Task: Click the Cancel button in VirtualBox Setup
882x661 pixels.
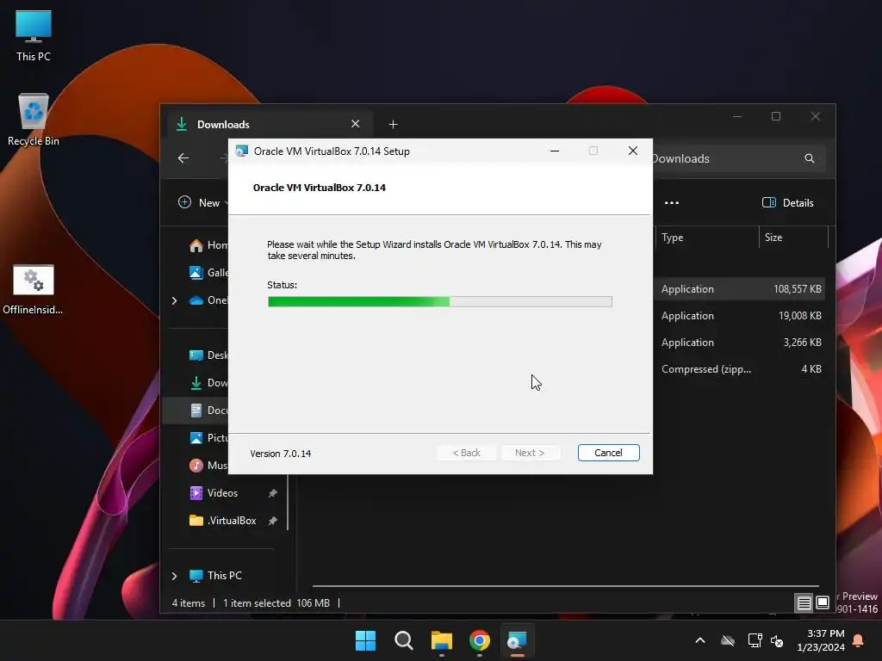Action: pyautogui.click(x=608, y=453)
